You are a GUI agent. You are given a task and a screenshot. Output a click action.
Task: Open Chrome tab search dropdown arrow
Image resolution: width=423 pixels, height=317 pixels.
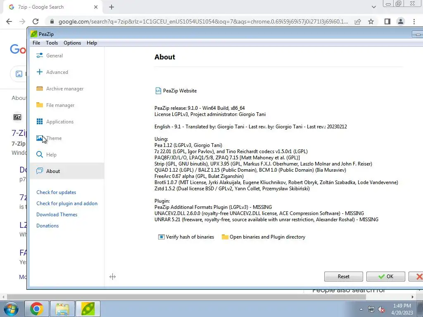373,7
